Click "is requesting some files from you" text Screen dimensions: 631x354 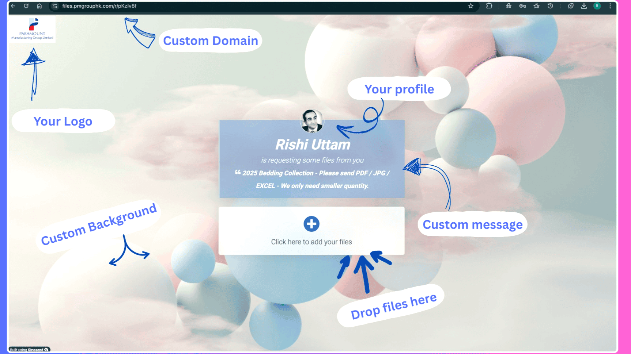point(313,160)
